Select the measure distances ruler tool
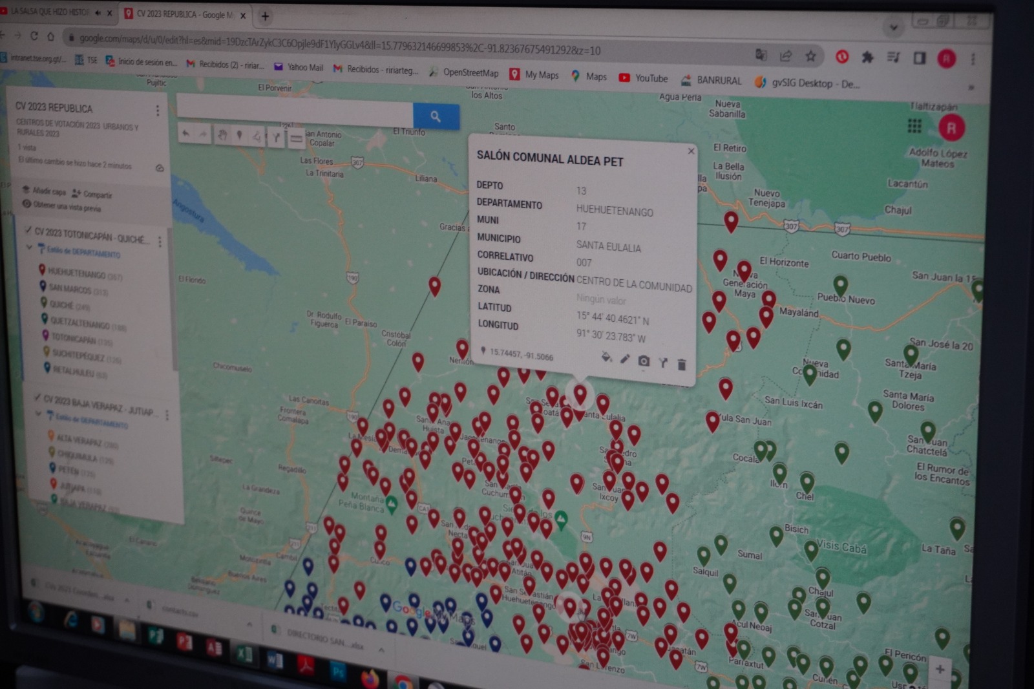The image size is (1034, 689). pos(296,138)
